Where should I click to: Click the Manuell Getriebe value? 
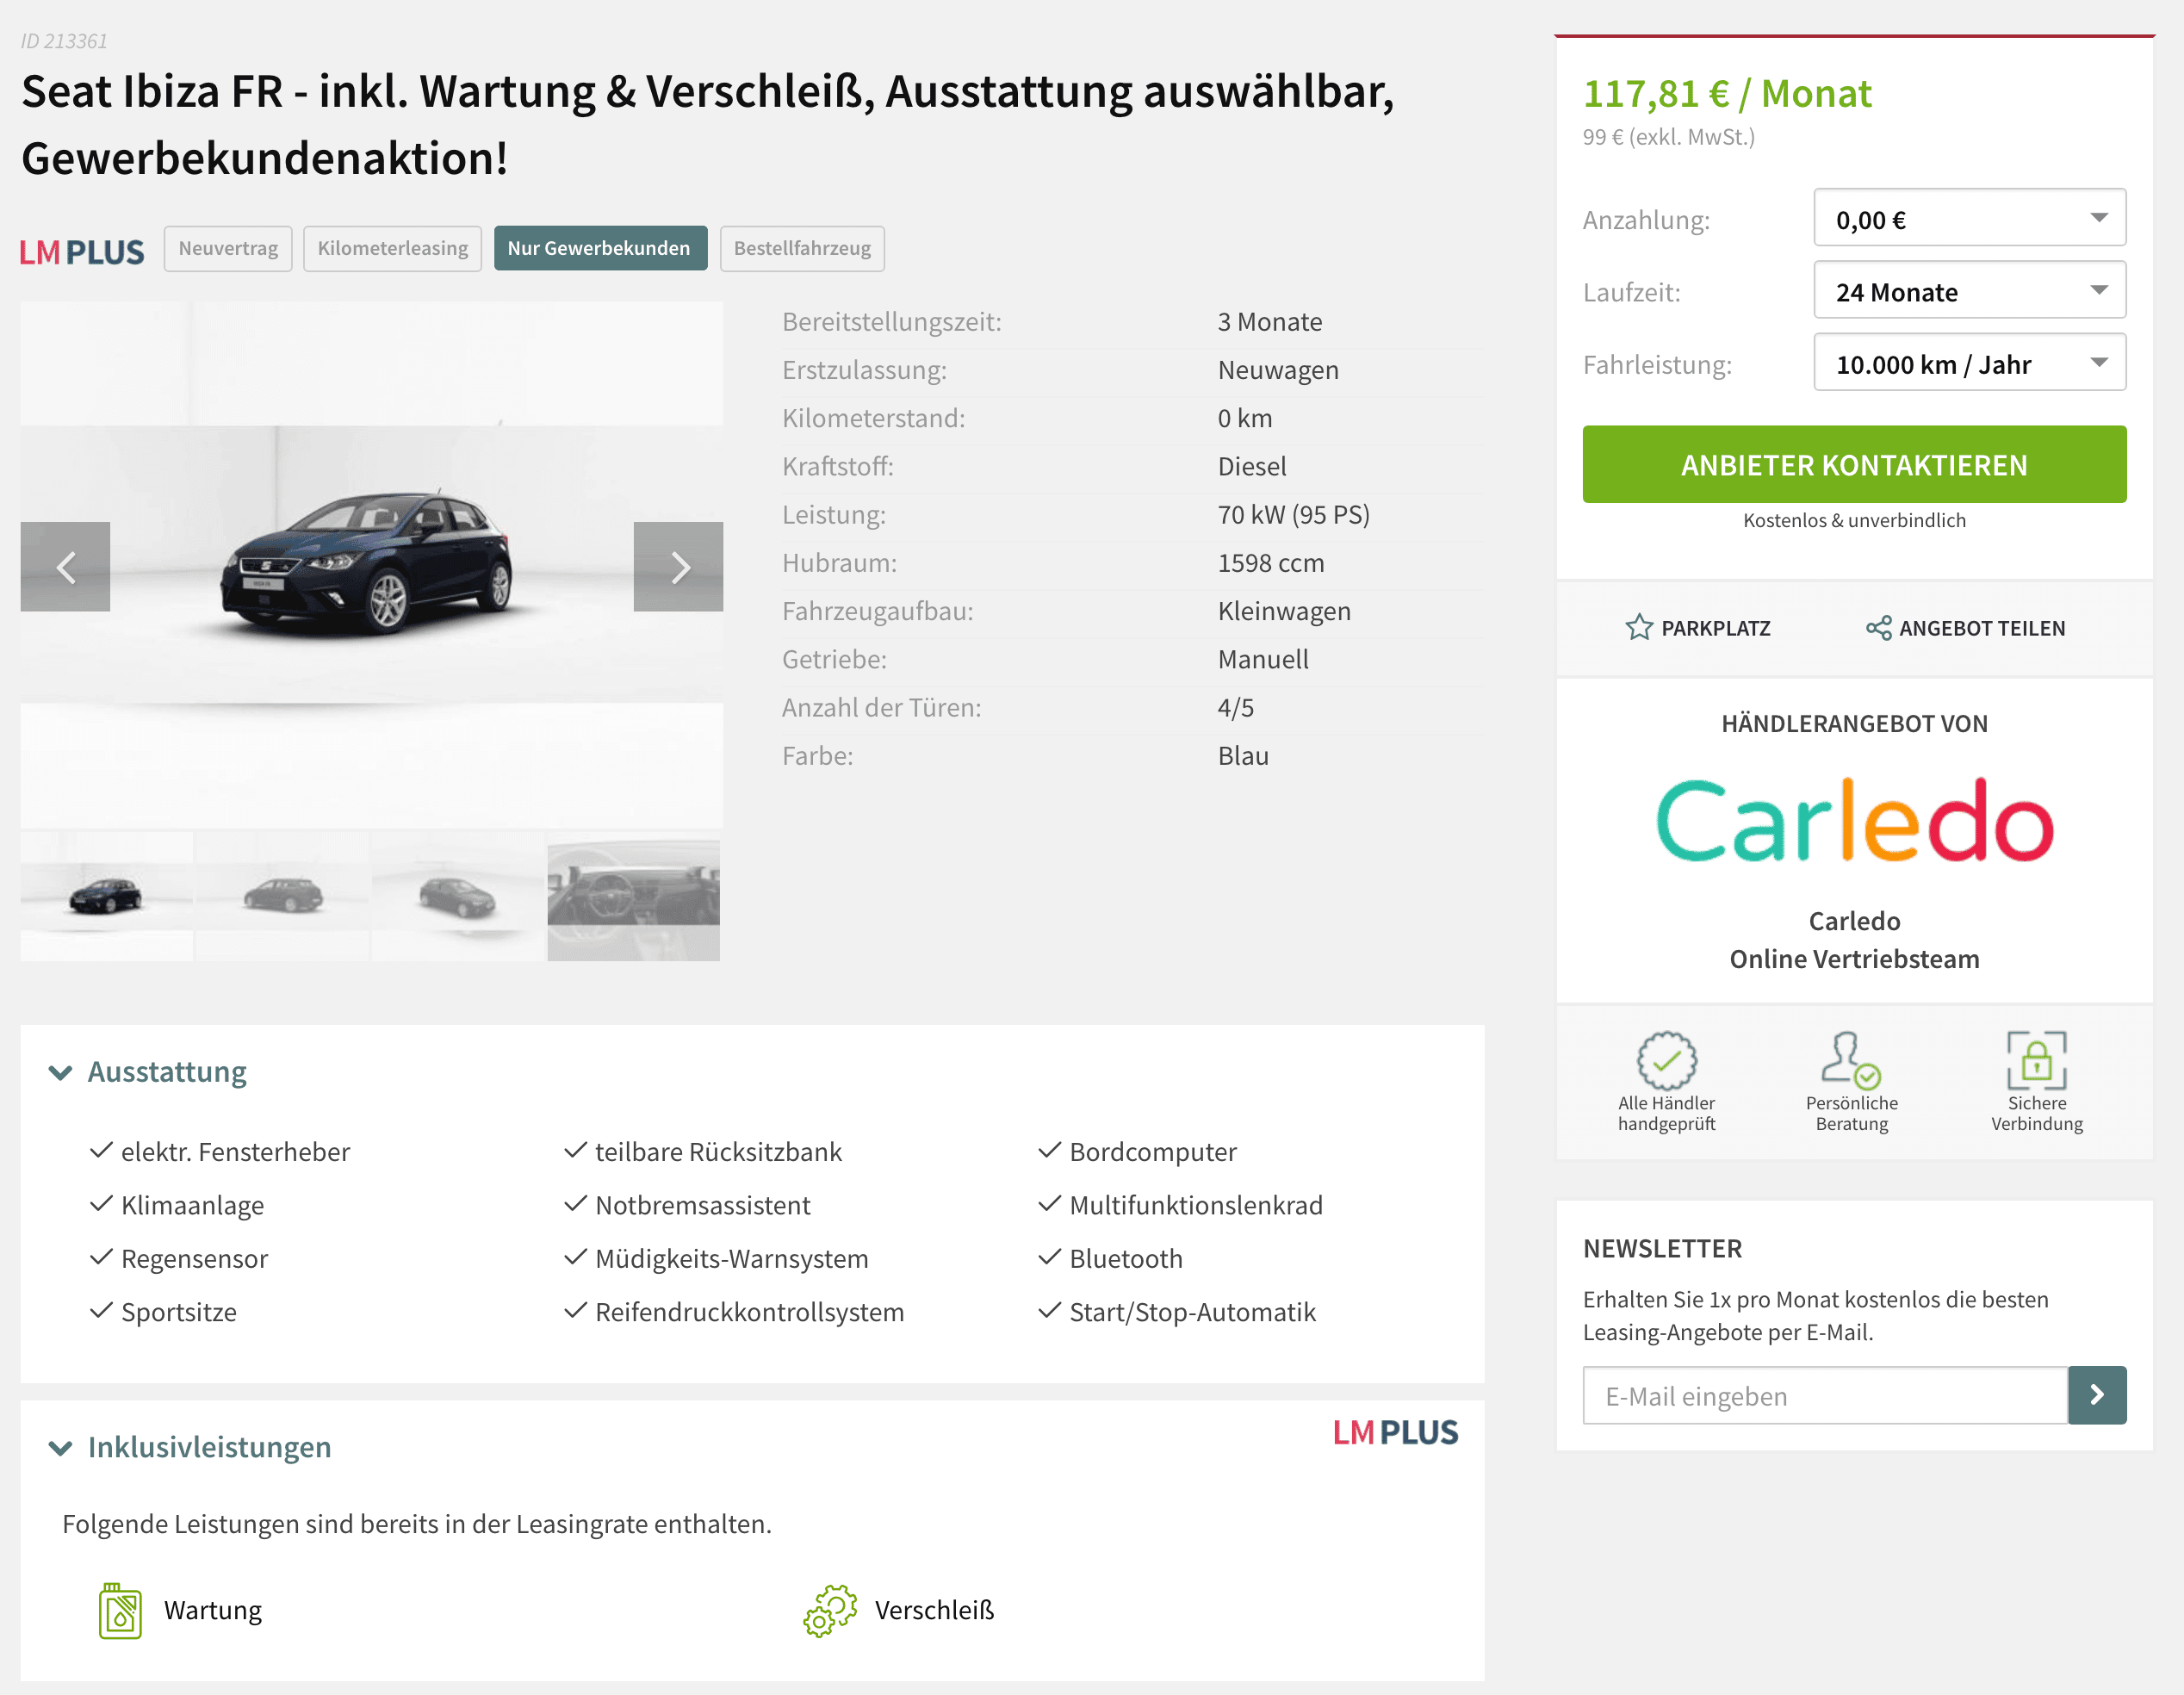[1263, 659]
